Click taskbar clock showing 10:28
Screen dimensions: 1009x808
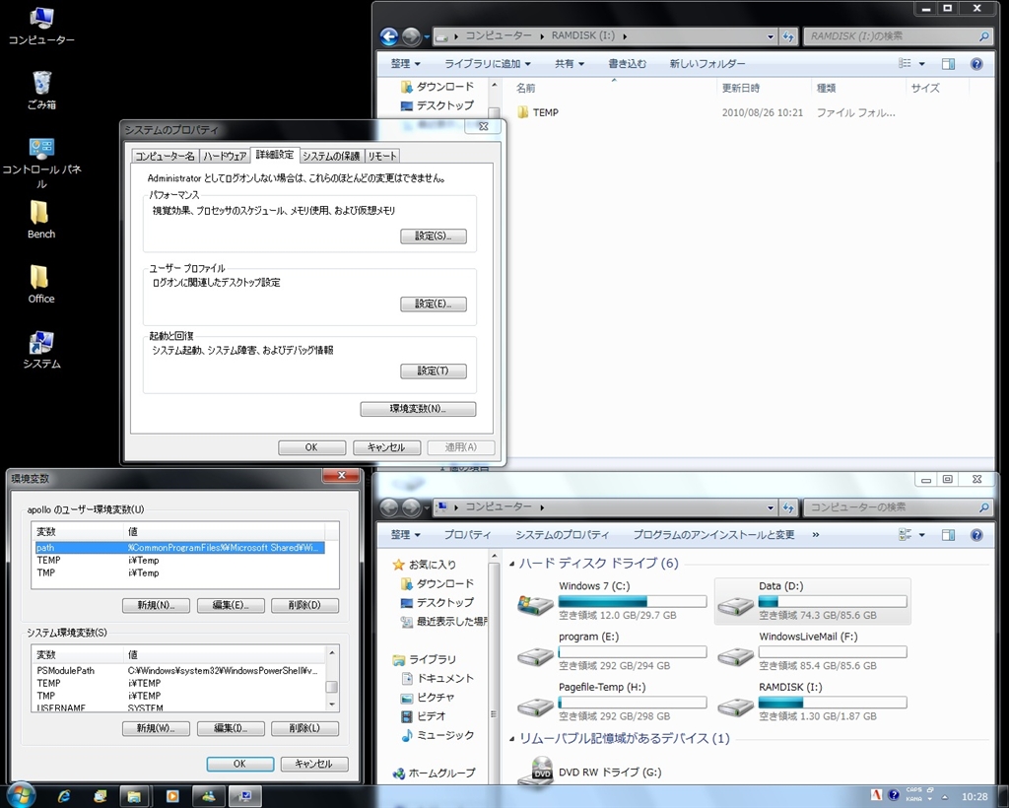pyautogui.click(x=975, y=796)
